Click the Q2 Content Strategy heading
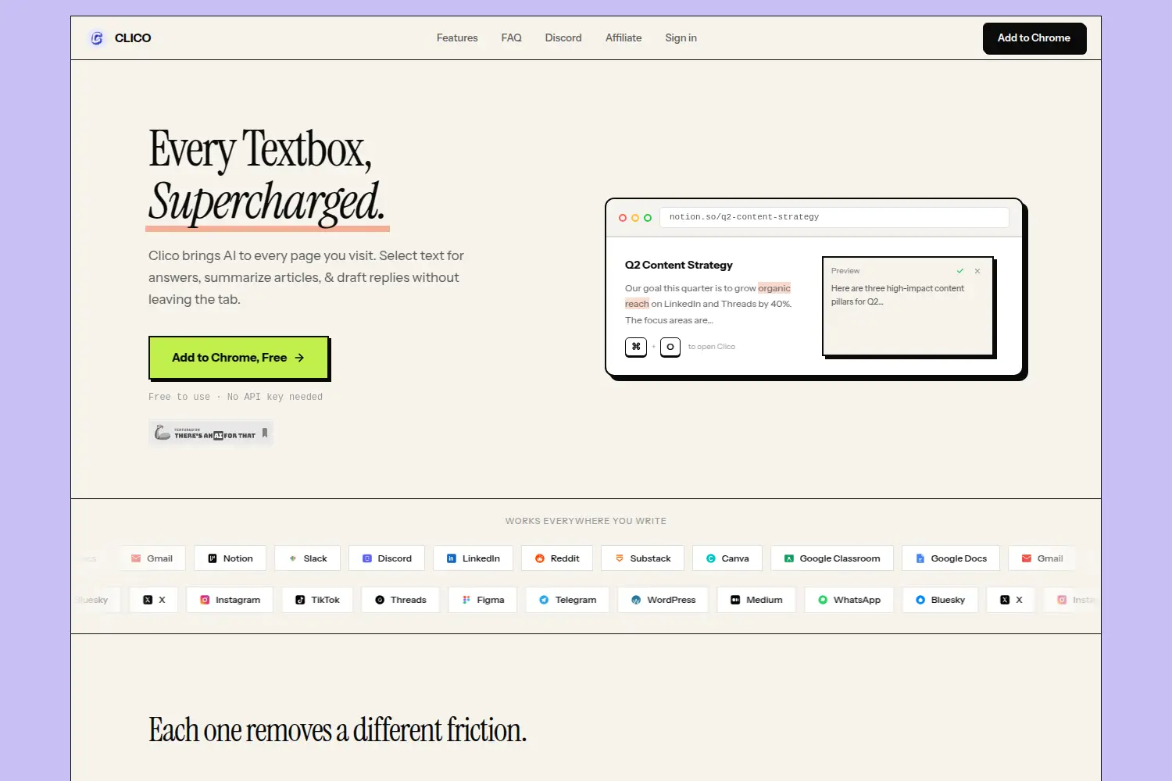This screenshot has width=1172, height=781. click(x=679, y=266)
